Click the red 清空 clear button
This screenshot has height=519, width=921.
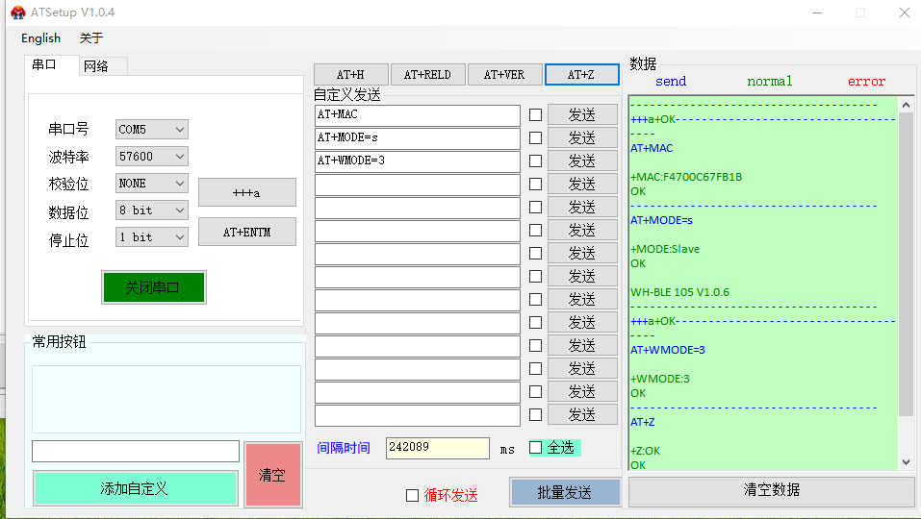click(272, 475)
